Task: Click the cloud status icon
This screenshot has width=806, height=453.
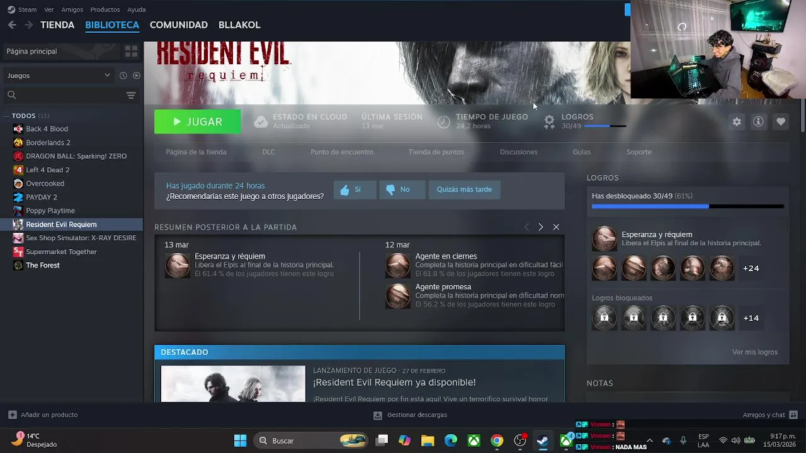Action: [x=261, y=121]
